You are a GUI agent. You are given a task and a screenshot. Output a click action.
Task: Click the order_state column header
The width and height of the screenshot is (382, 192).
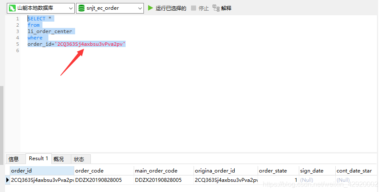coord(278,170)
